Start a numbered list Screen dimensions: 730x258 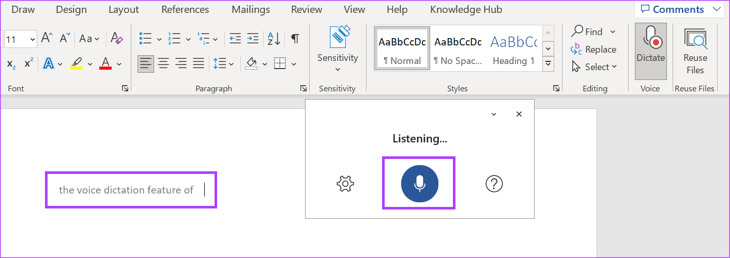pyautogui.click(x=174, y=38)
